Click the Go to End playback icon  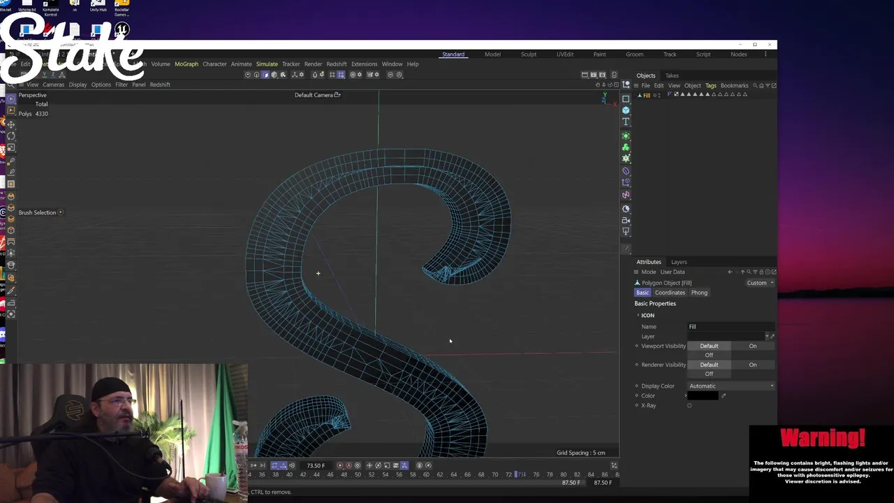tap(263, 465)
